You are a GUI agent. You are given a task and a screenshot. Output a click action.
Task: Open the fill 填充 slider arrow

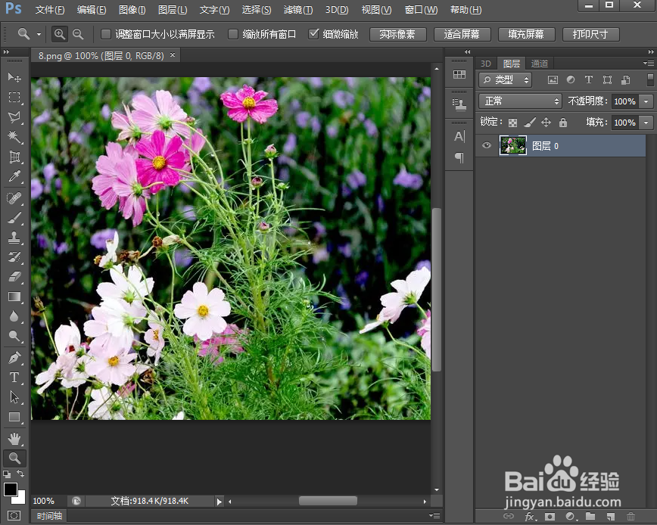(x=646, y=123)
